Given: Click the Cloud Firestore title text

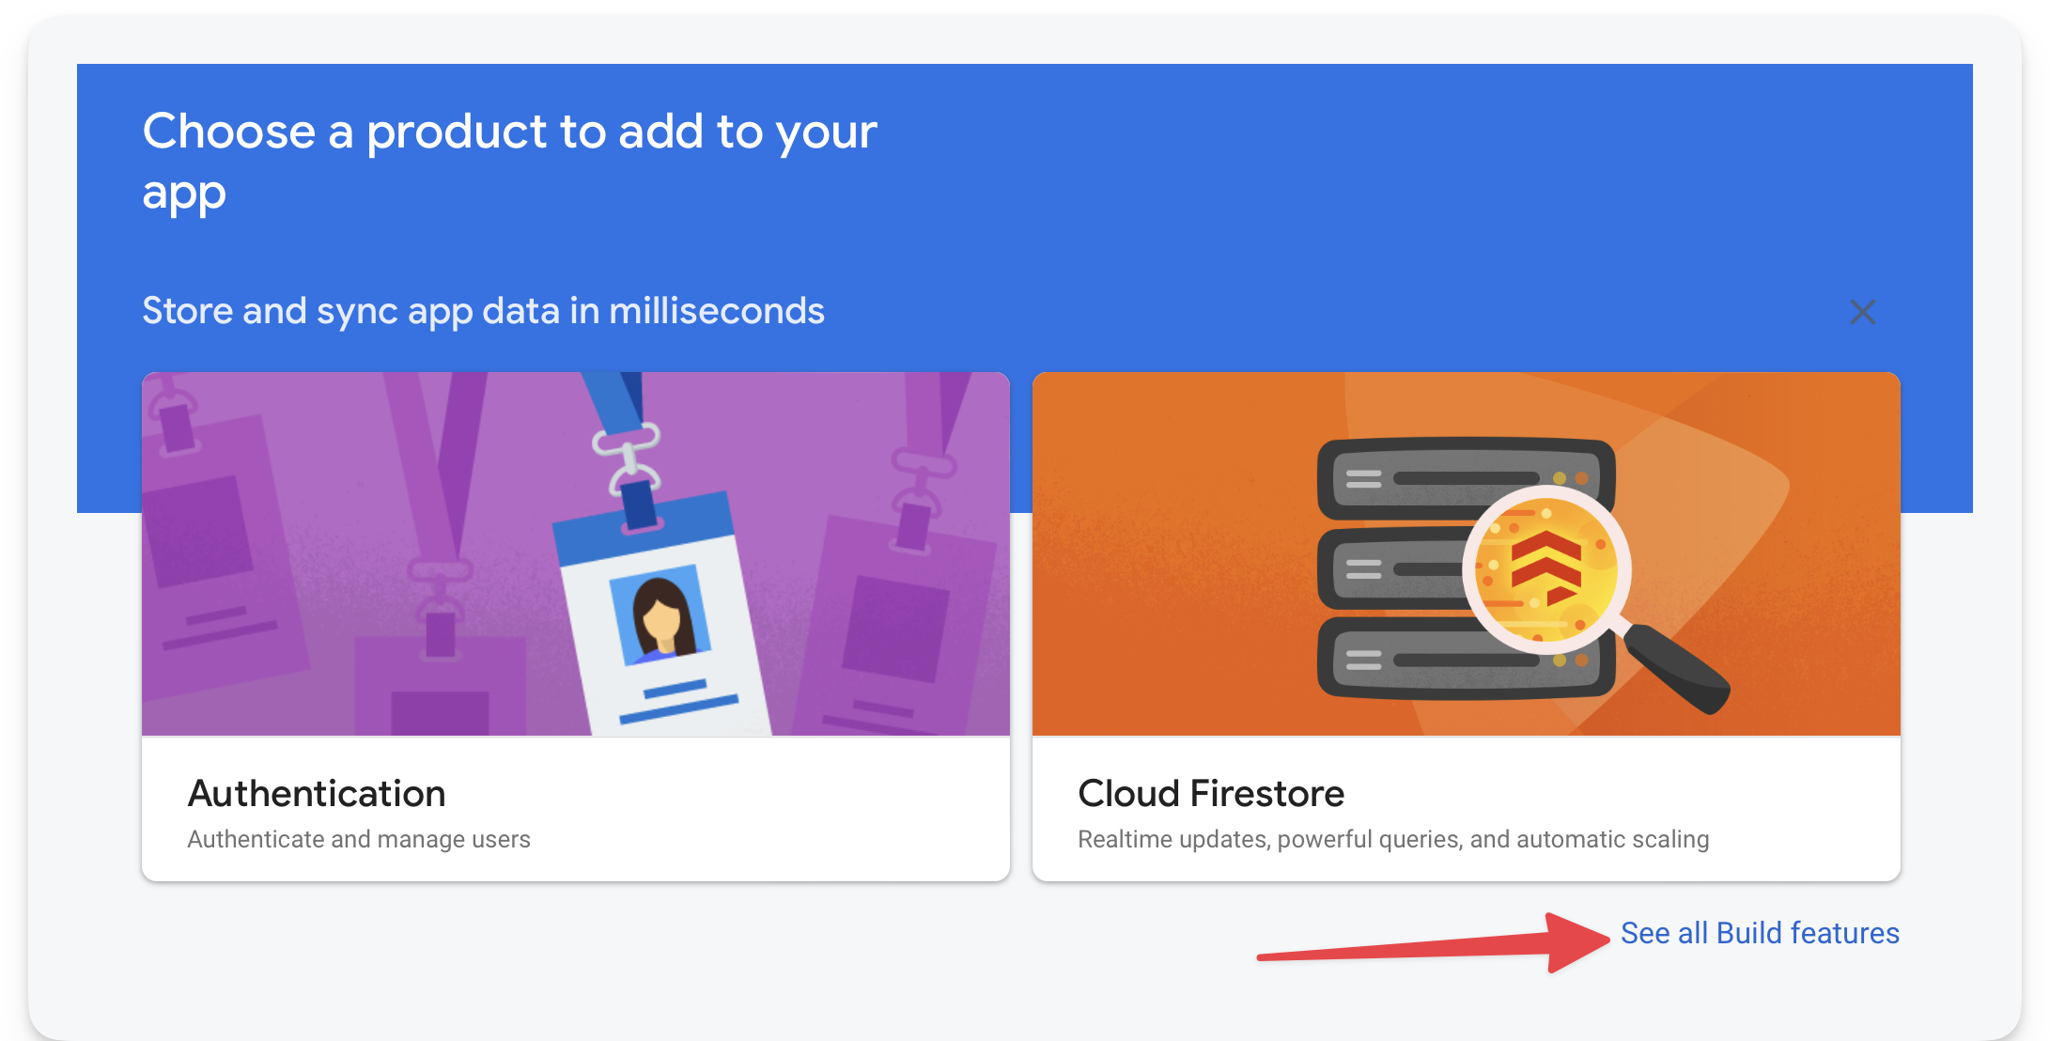Looking at the screenshot, I should pos(1211,793).
